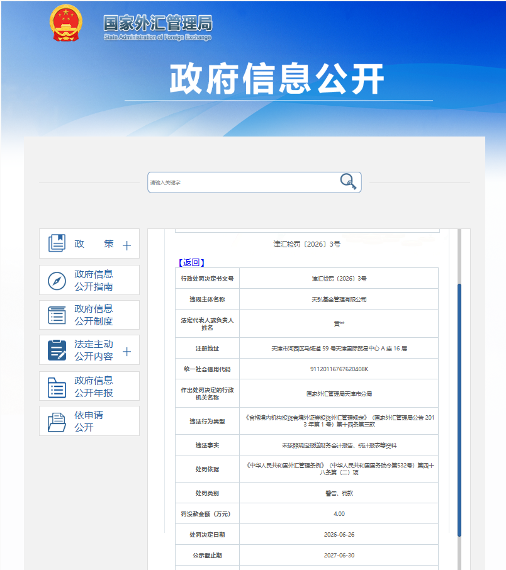Select the 行政处罚决定书文号 label cell
506x570 pixels.
[207, 279]
